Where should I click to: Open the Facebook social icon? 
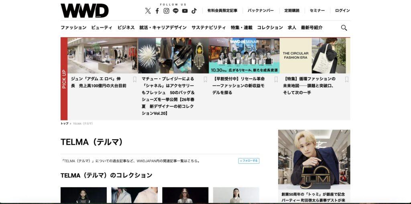tap(157, 11)
